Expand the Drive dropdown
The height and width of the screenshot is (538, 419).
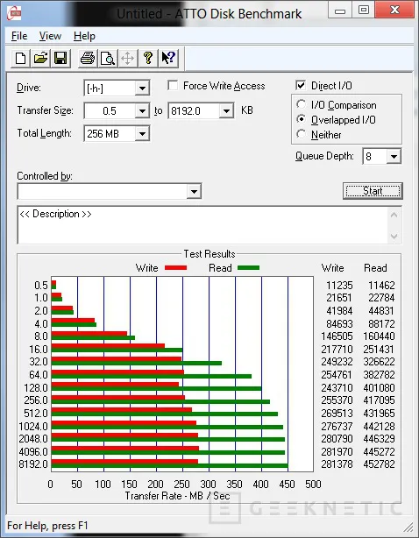point(142,88)
